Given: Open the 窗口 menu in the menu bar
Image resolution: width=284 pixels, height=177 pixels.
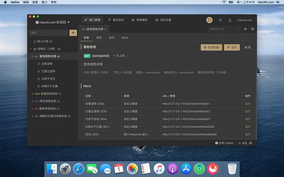Looking at the screenshot, I should 44,2.
